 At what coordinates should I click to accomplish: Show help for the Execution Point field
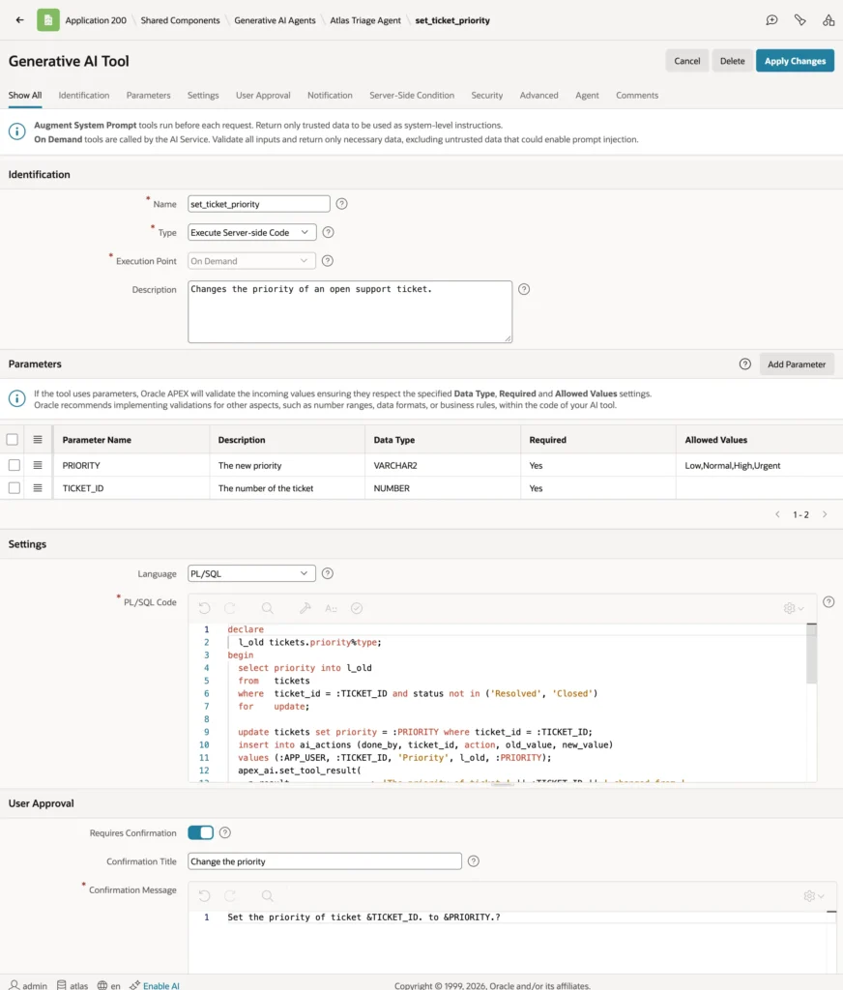click(327, 261)
